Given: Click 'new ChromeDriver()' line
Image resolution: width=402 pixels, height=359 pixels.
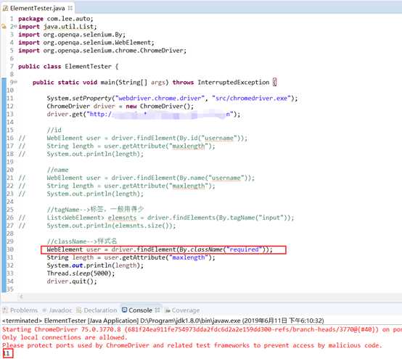Looking at the screenshot, I should (120, 106).
